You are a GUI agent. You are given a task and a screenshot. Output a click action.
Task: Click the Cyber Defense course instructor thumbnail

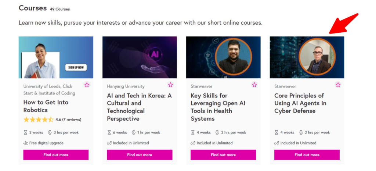tap(307, 57)
